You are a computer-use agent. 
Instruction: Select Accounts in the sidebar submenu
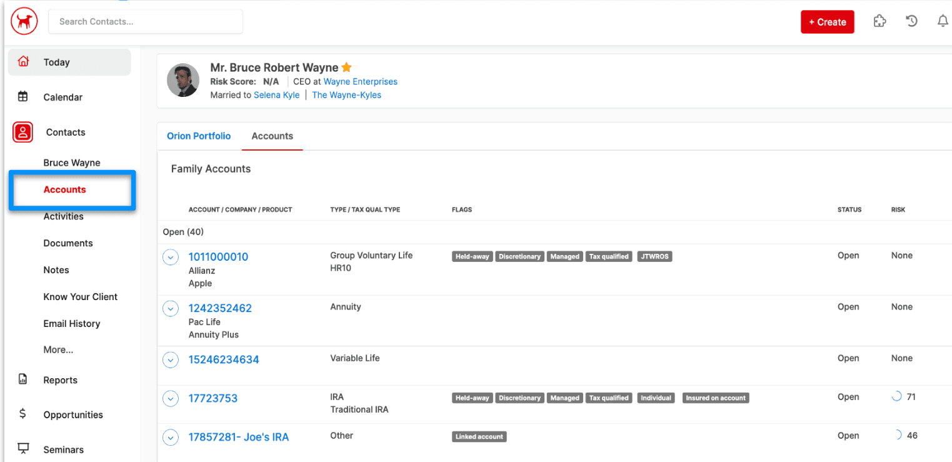tap(65, 189)
